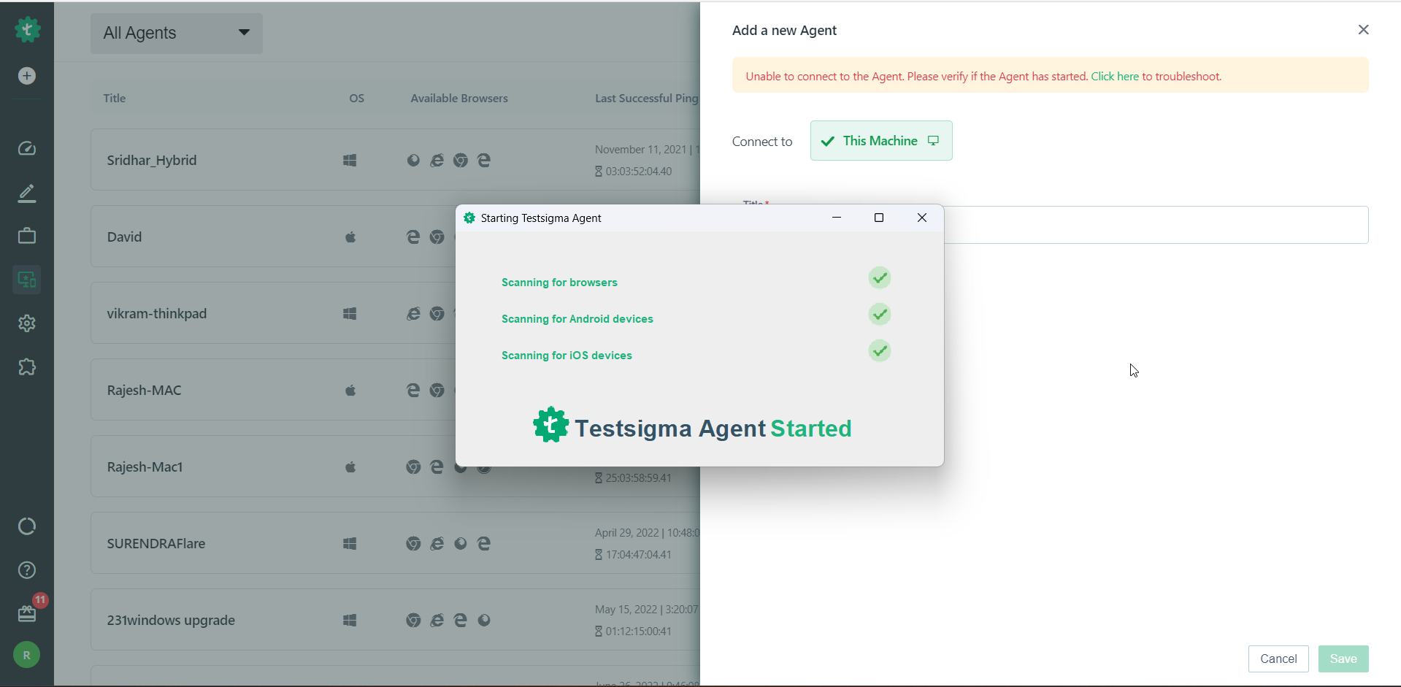Viewport: 1401px width, 687px height.
Task: Click Firefox icon in 231windows upgrade row
Action: [x=483, y=621]
